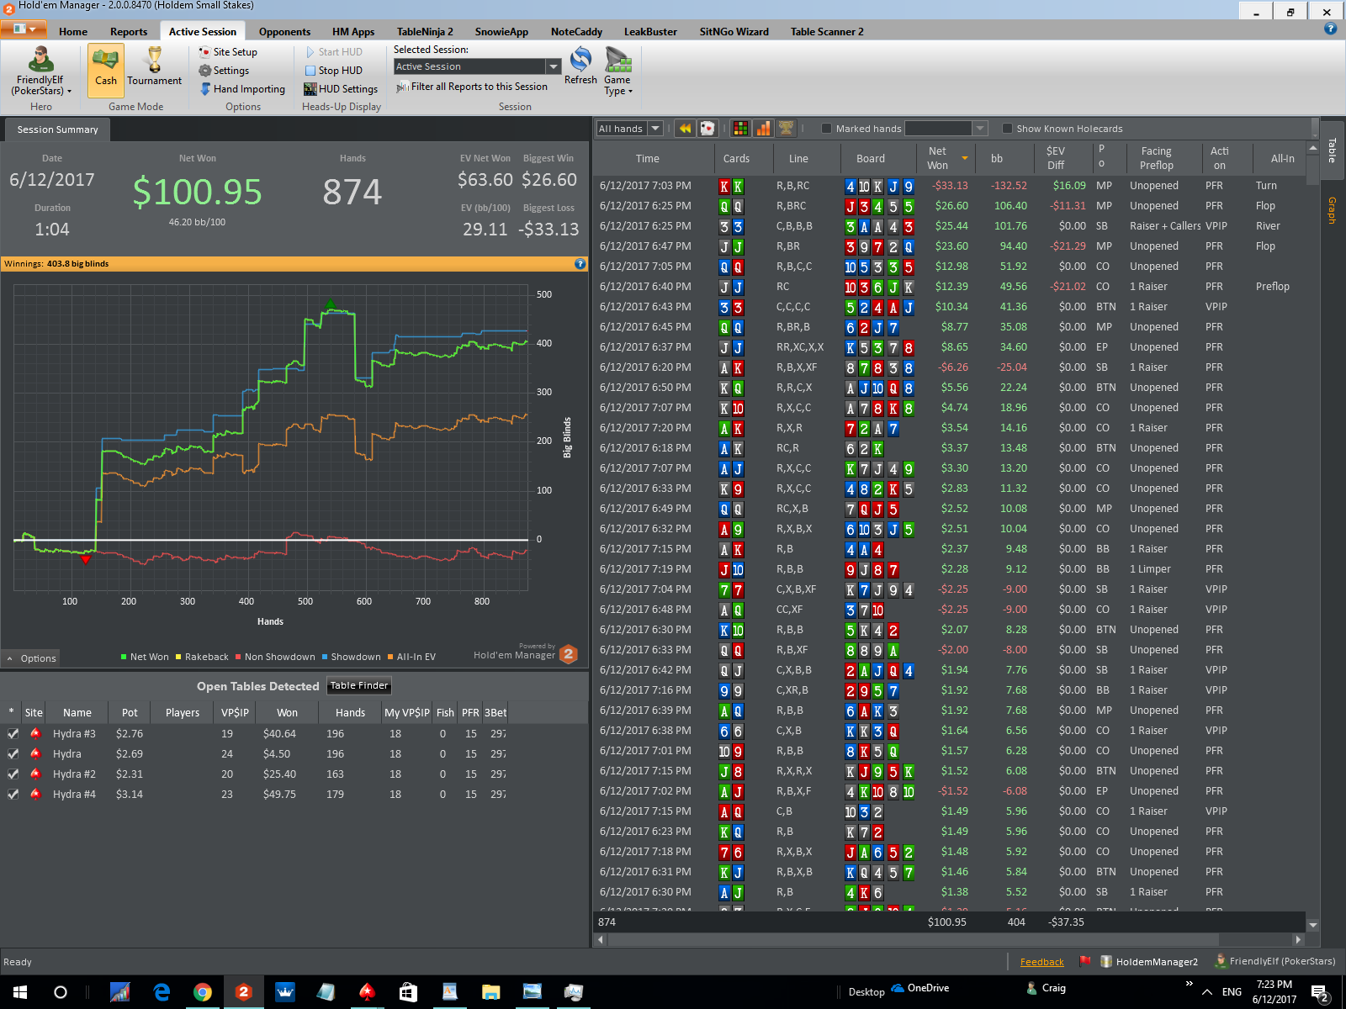This screenshot has width=1346, height=1009.
Task: Open Windows Store from the taskbar
Action: coord(408,992)
